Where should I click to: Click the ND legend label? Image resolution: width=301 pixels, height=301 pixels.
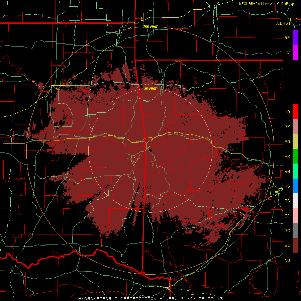pos(287,261)
